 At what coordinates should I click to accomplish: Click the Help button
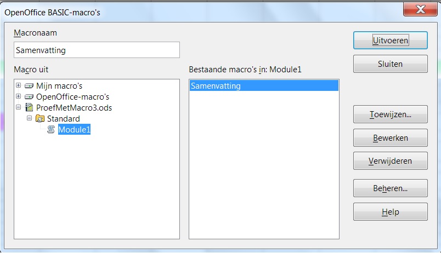click(390, 212)
